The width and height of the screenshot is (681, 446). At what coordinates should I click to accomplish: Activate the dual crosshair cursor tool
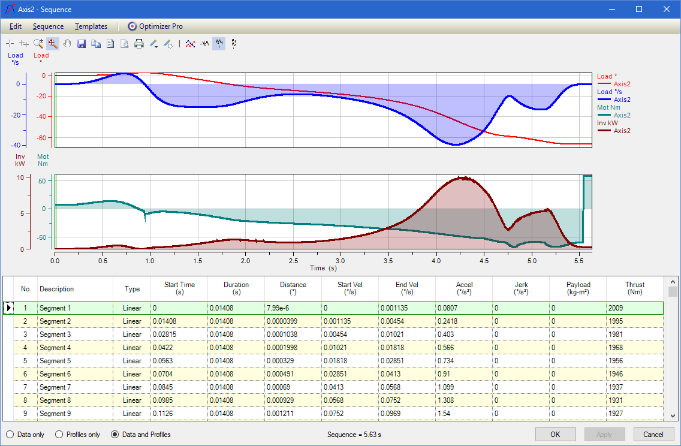(24, 43)
